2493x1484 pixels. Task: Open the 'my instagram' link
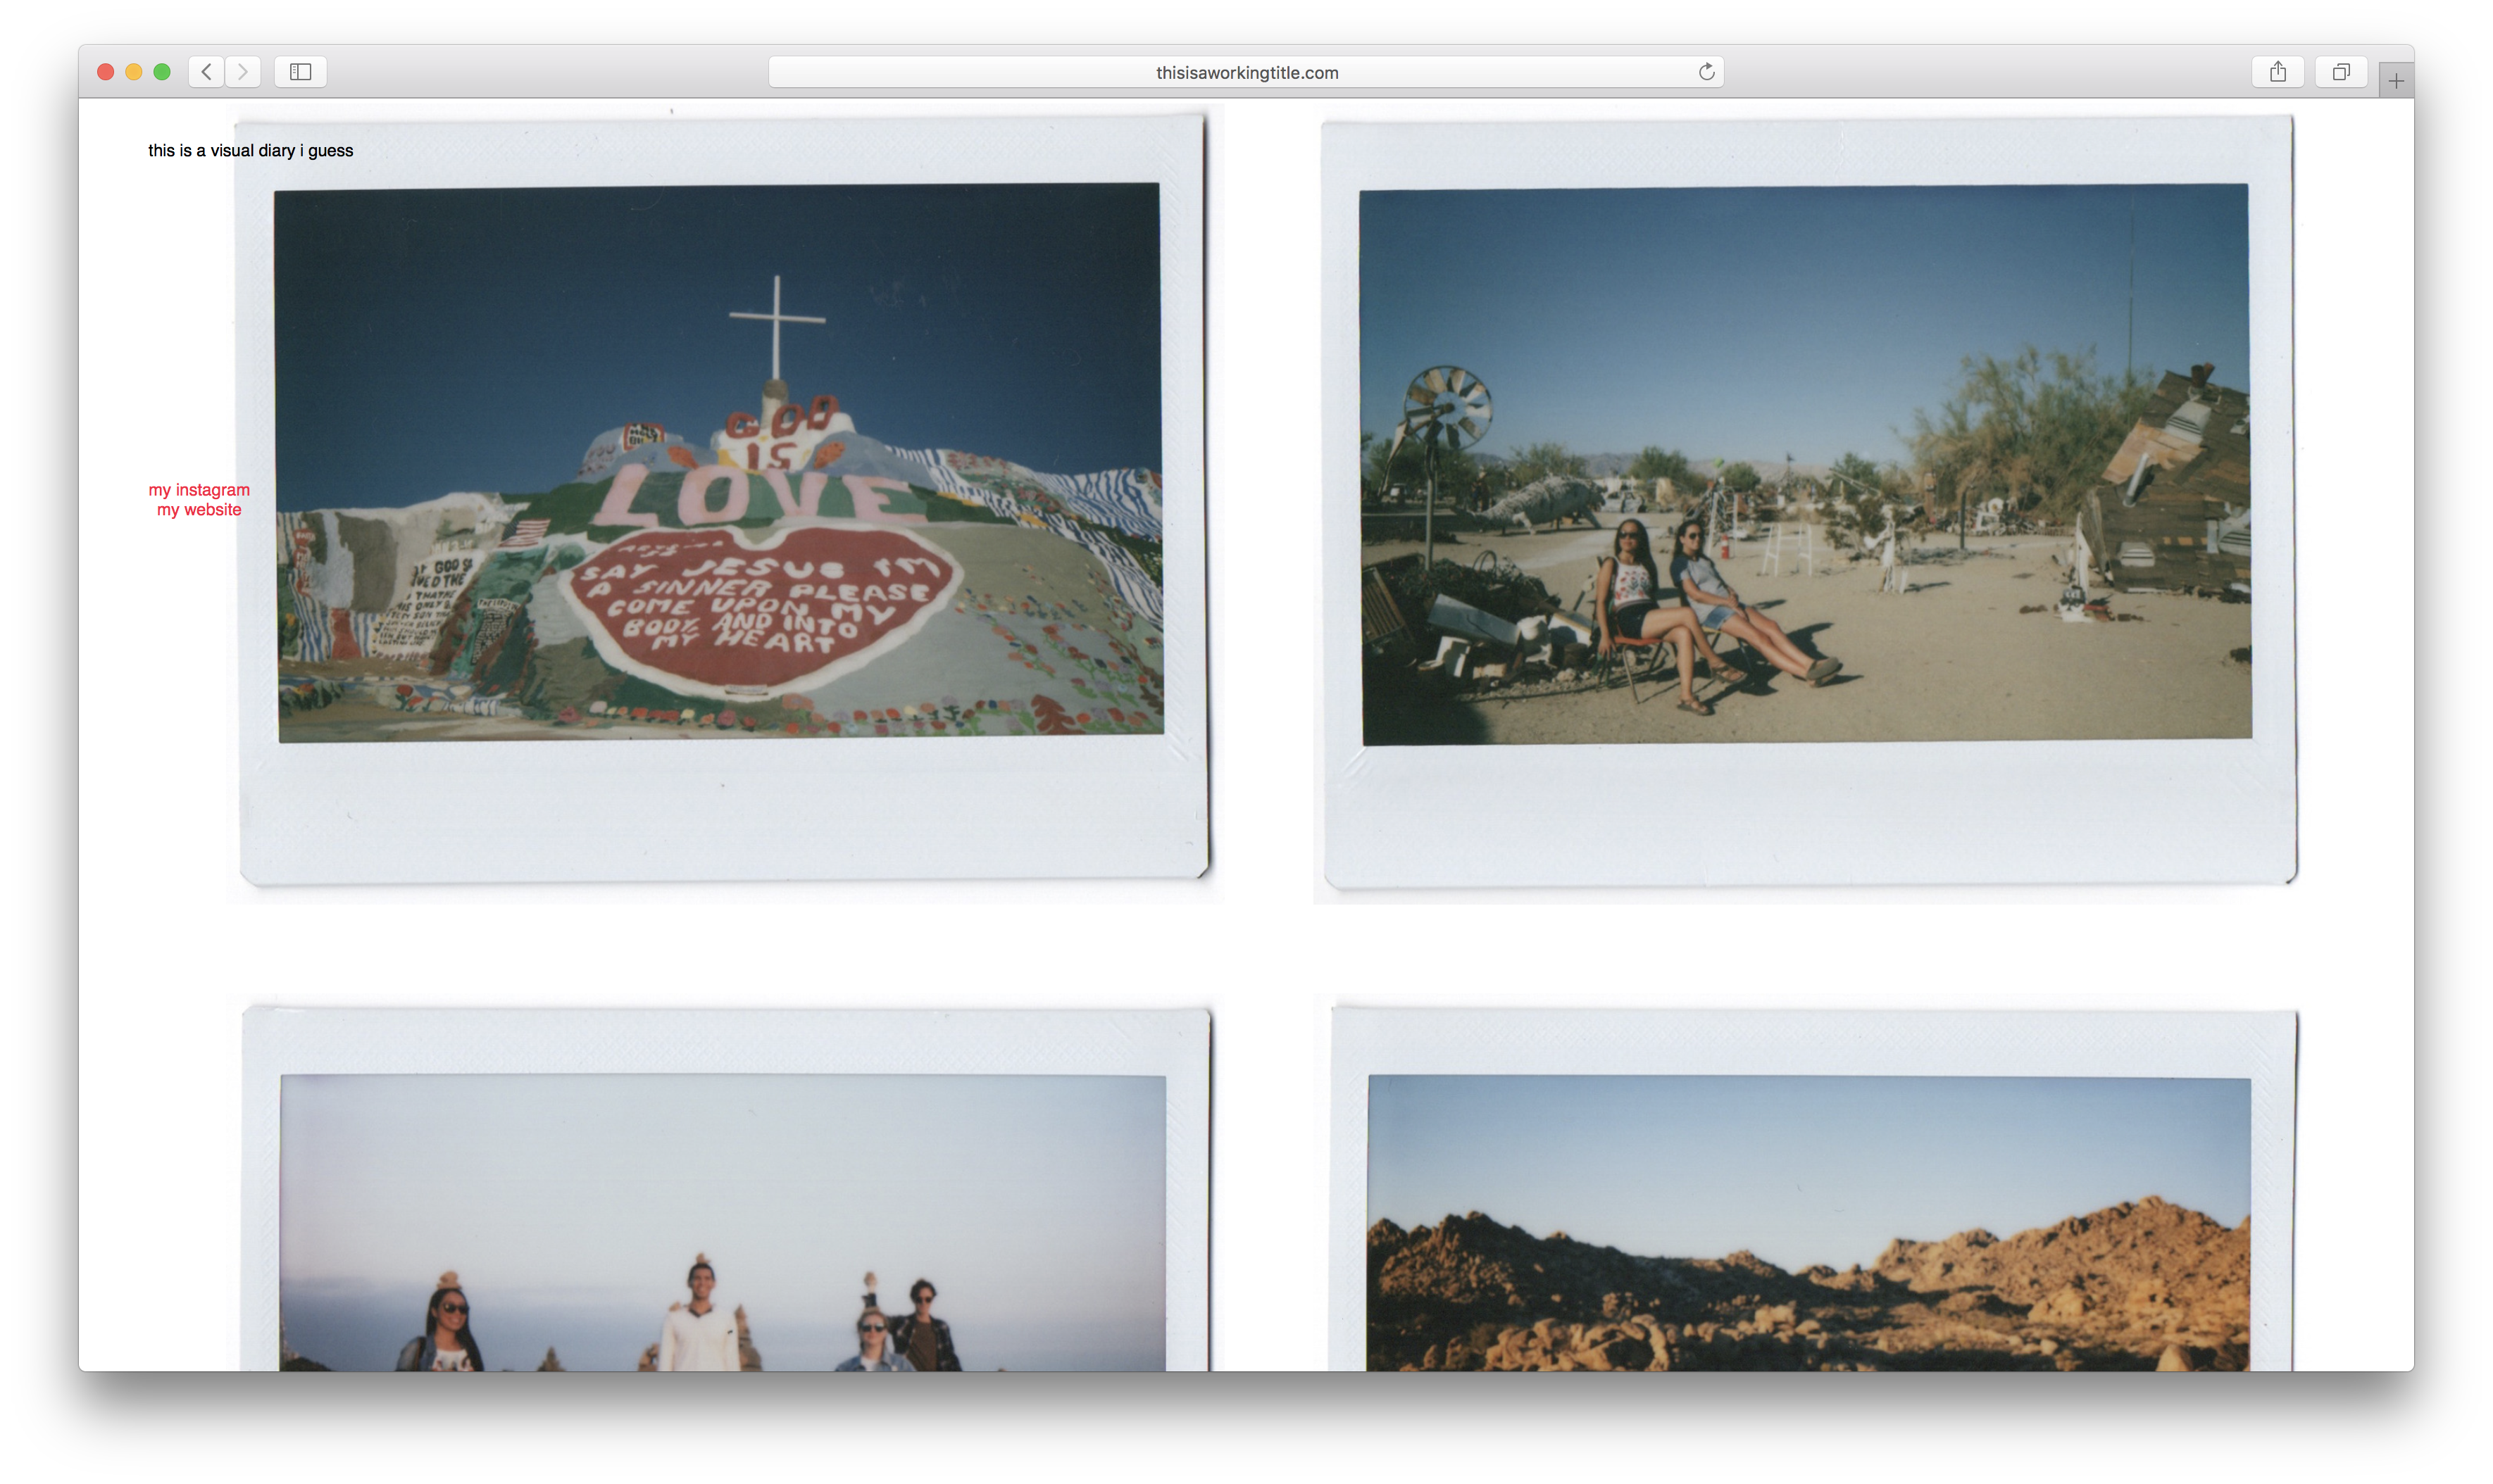[199, 490]
